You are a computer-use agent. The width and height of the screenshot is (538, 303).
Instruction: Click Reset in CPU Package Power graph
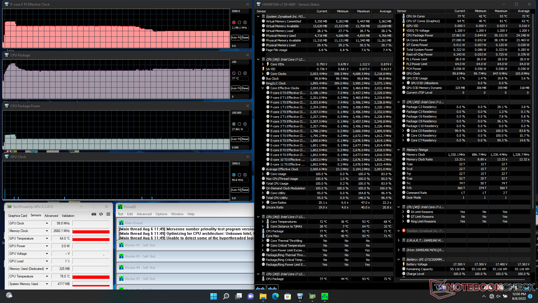245,139
